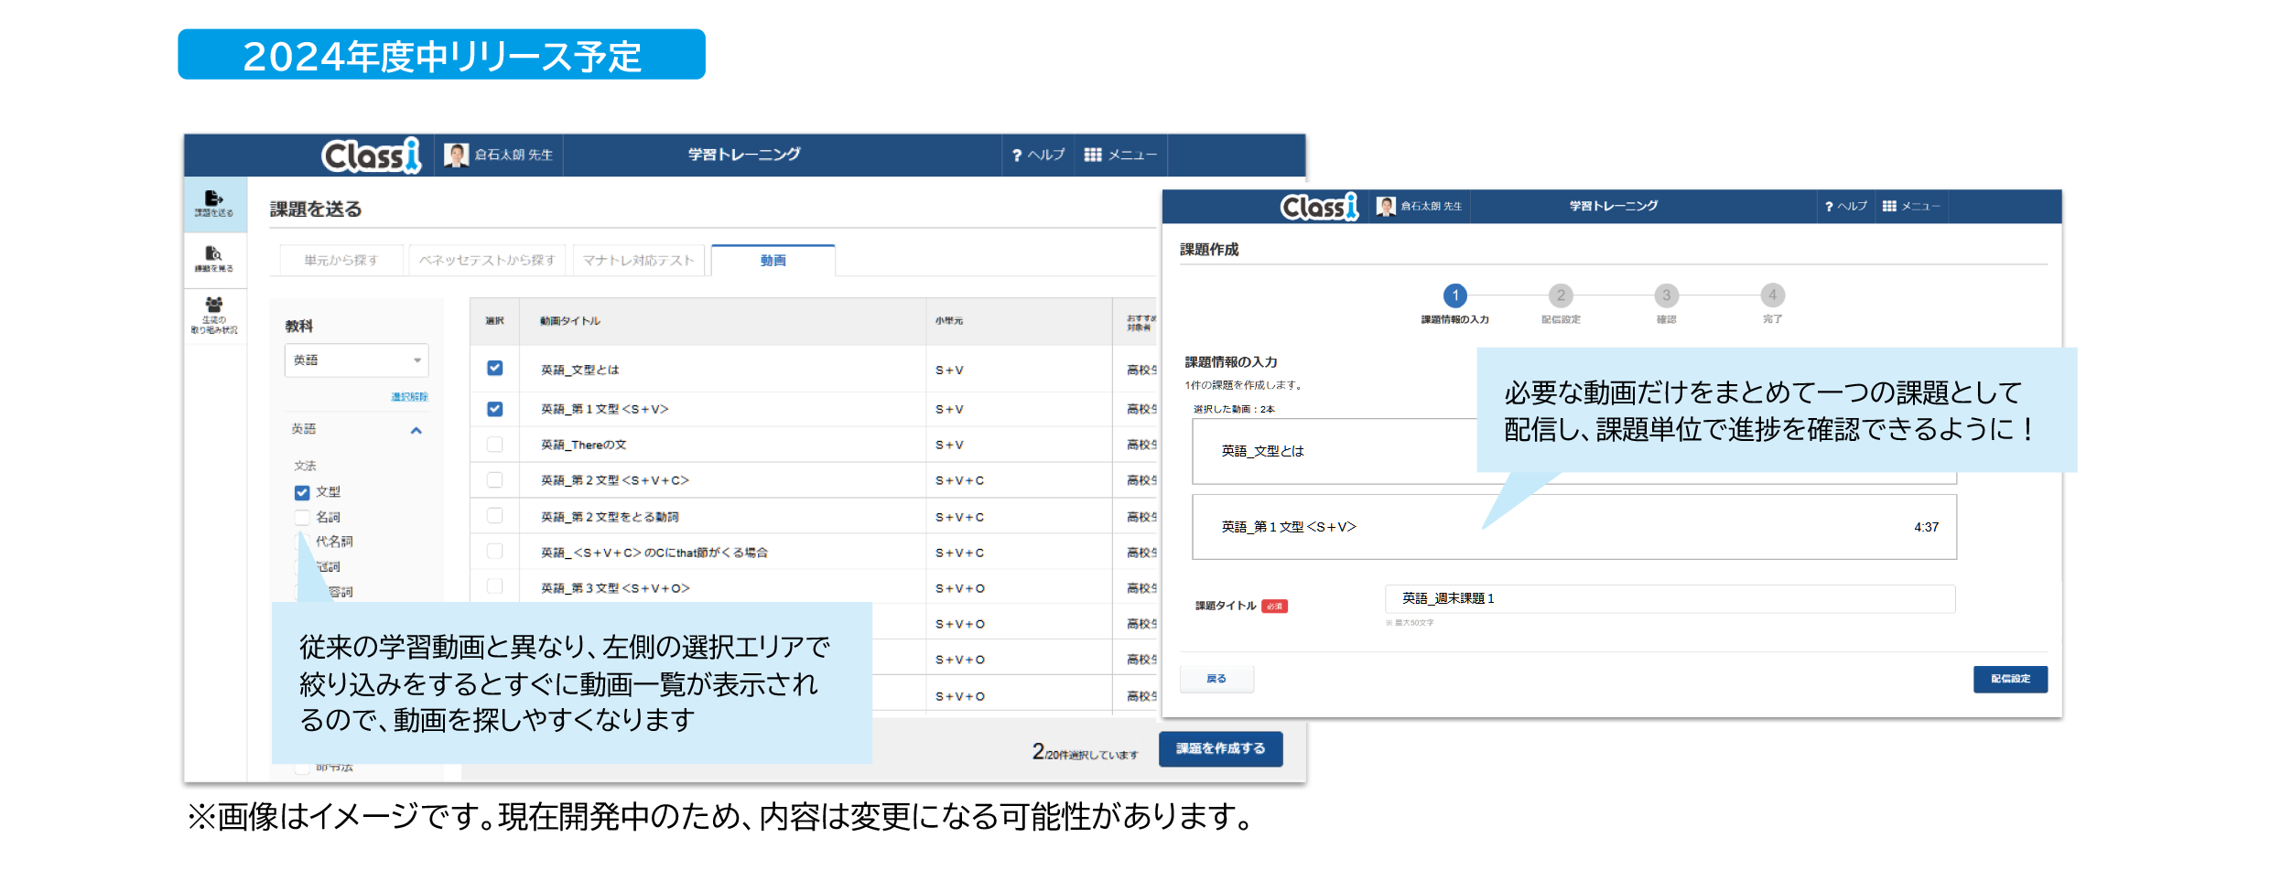
Task: Click the 代名詞 filter label
Action: pyautogui.click(x=334, y=542)
